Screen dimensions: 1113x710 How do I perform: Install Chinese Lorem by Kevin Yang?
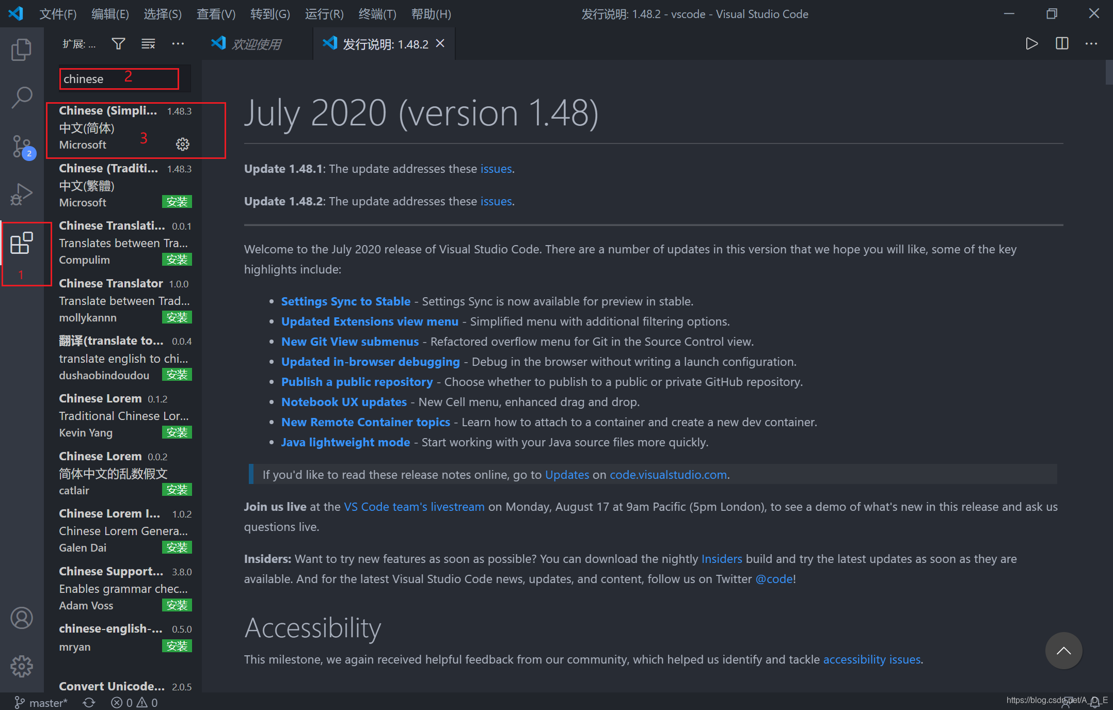tap(177, 432)
